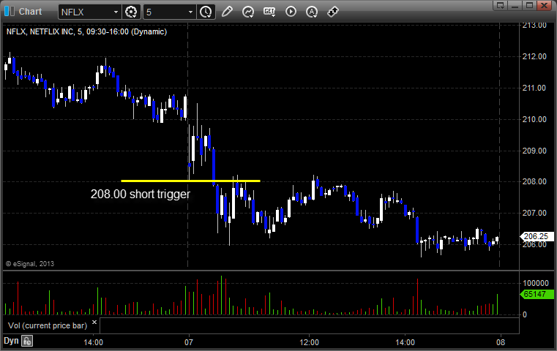Minimize the Chart window
This screenshot has width=557, height=351.
(515, 5)
